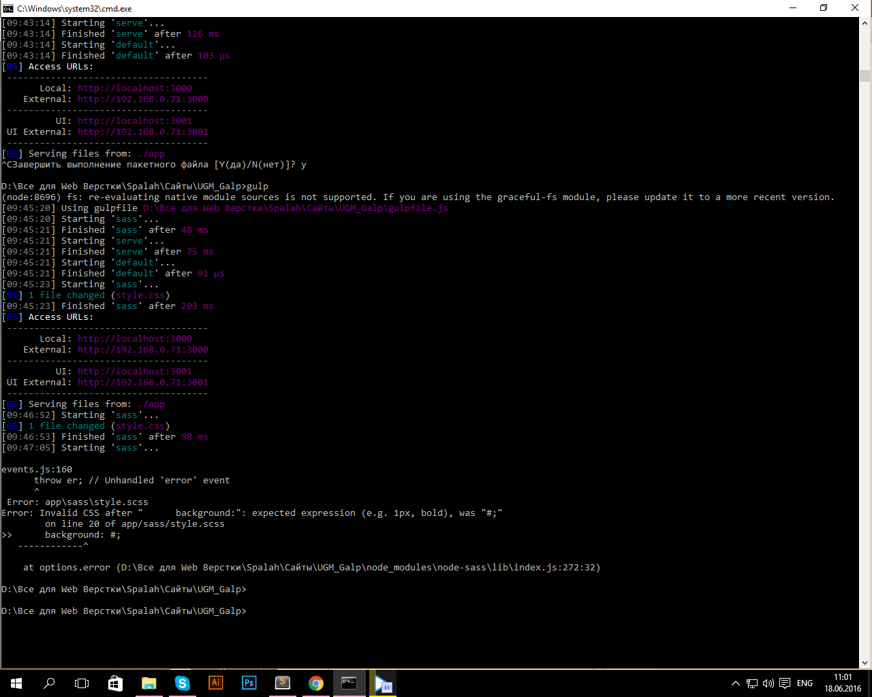Click the cmd.exe taskbar button

(x=349, y=683)
